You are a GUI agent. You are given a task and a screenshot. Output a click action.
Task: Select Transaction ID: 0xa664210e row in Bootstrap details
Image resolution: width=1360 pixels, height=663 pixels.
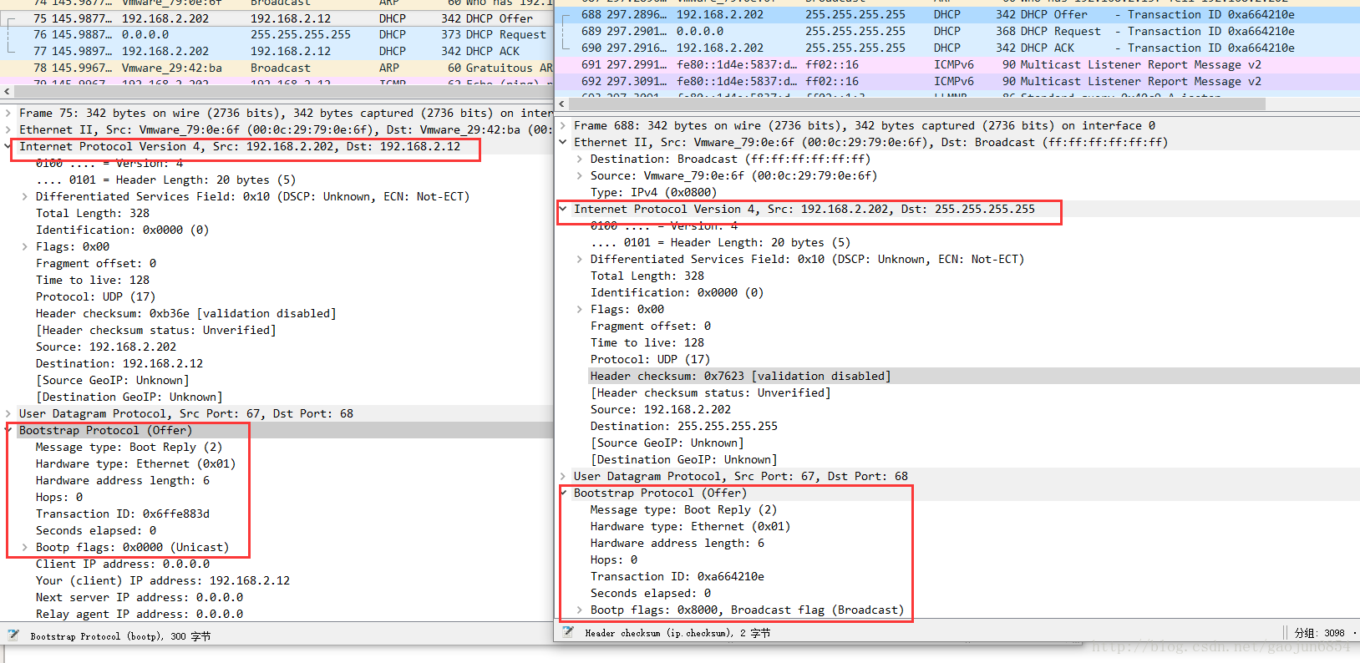click(x=677, y=576)
